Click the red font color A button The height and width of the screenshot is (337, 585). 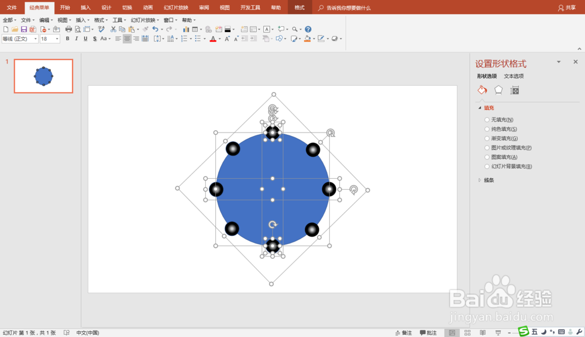213,39
